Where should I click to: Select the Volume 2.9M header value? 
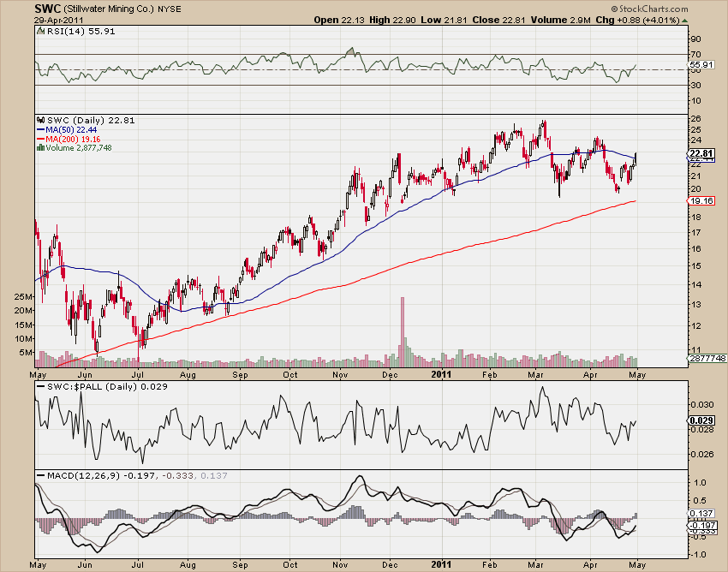[561, 20]
